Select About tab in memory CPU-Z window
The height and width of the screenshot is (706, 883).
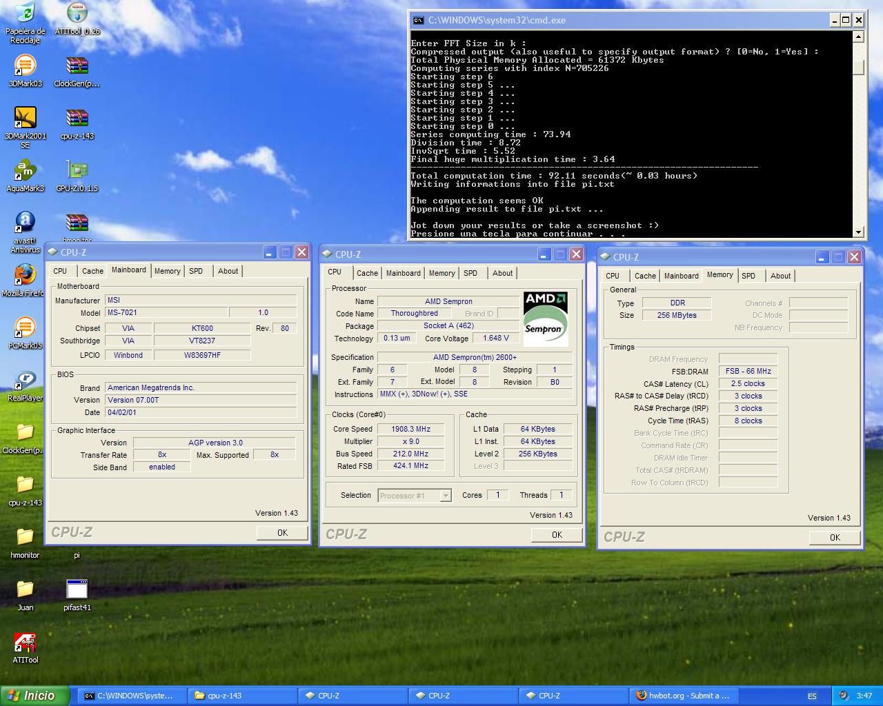point(780,276)
